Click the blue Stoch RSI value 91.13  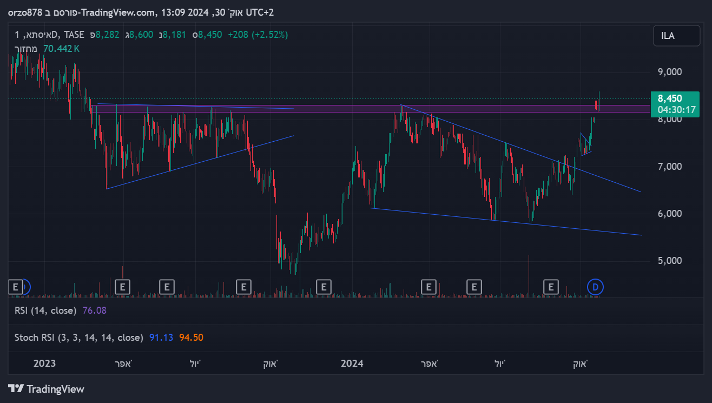pos(161,338)
